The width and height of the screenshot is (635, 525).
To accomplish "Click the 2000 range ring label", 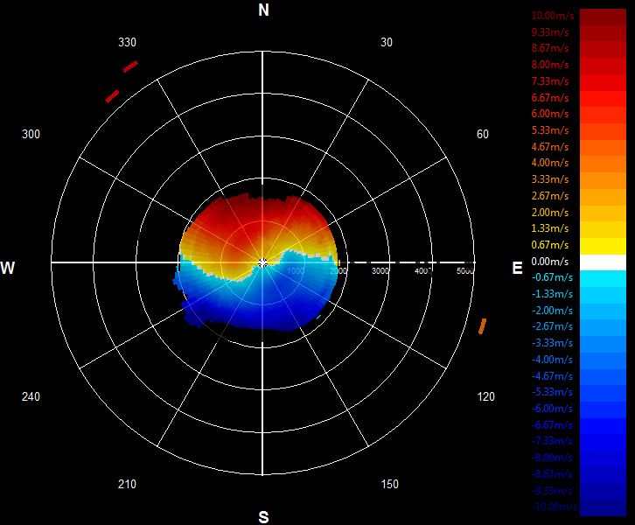I will (338, 270).
